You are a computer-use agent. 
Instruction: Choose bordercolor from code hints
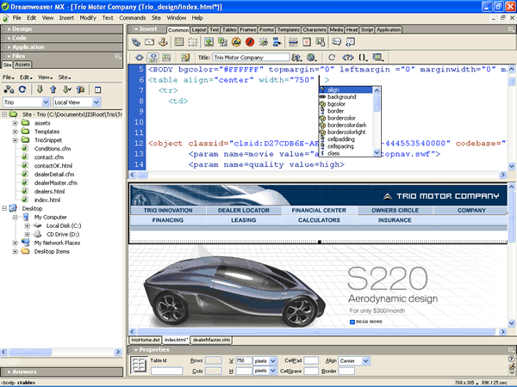[x=341, y=118]
